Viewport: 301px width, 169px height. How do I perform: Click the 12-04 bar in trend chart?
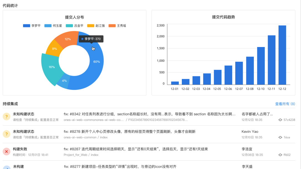(207, 79)
